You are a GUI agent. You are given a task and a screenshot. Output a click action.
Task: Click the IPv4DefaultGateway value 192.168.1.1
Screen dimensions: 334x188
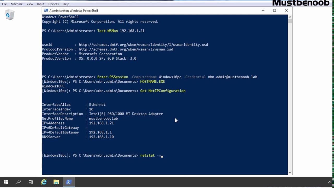pyautogui.click(x=100, y=132)
